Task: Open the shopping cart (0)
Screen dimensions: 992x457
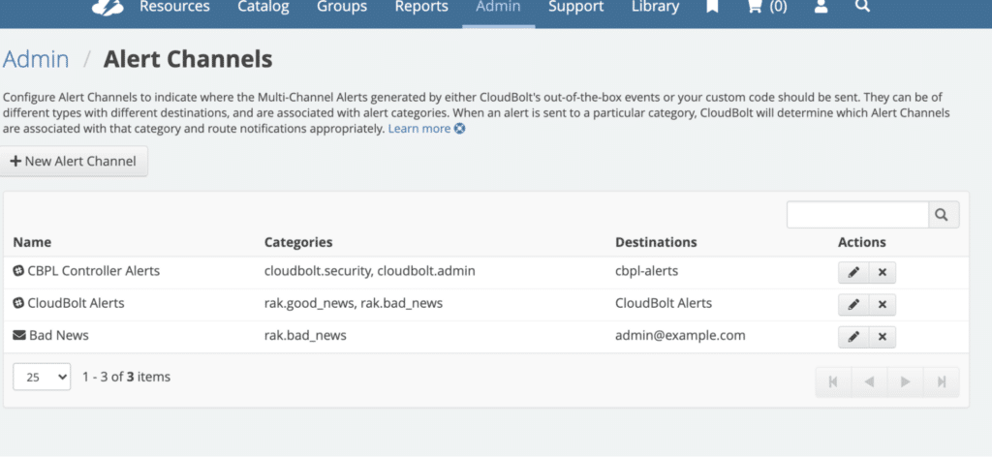Action: pyautogui.click(x=767, y=7)
